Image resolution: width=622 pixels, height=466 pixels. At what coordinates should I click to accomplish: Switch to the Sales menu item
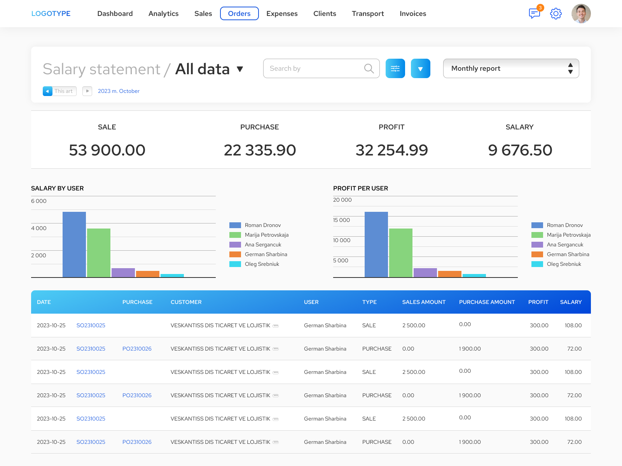point(203,14)
